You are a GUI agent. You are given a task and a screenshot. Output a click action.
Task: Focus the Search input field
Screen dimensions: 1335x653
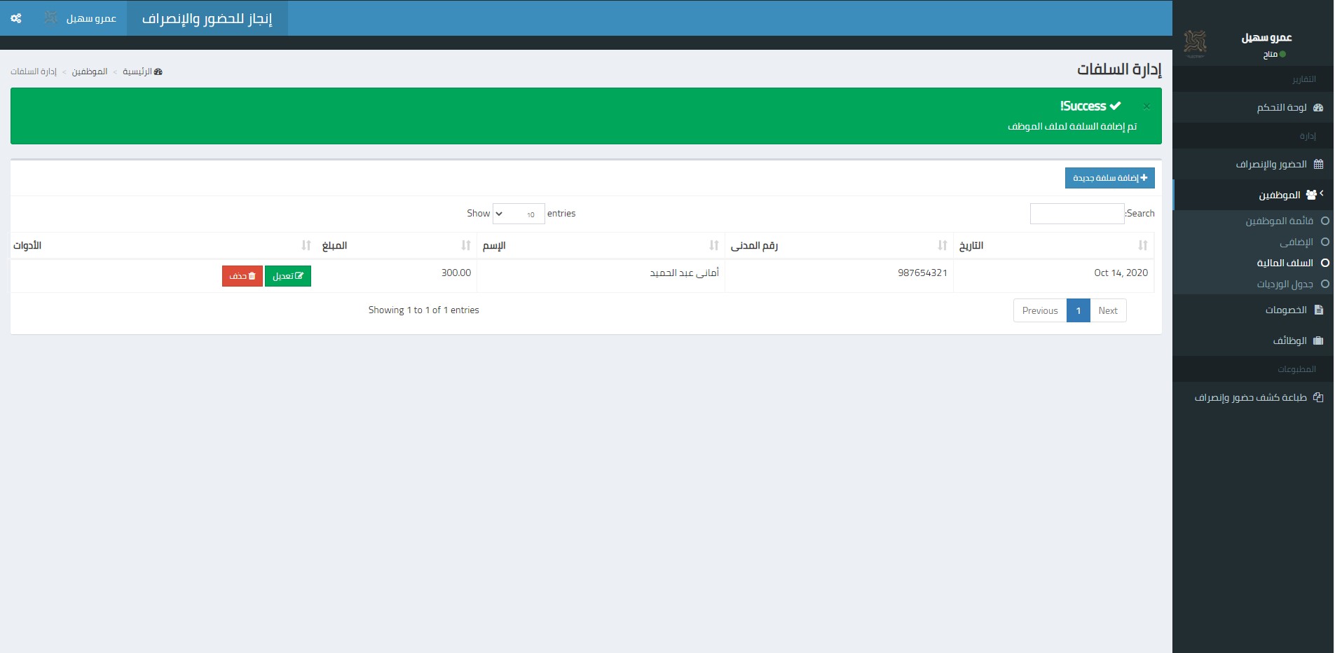click(x=1077, y=214)
